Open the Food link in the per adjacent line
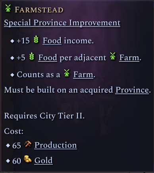Screen dimensions: 154x173 pyautogui.click(x=48, y=57)
